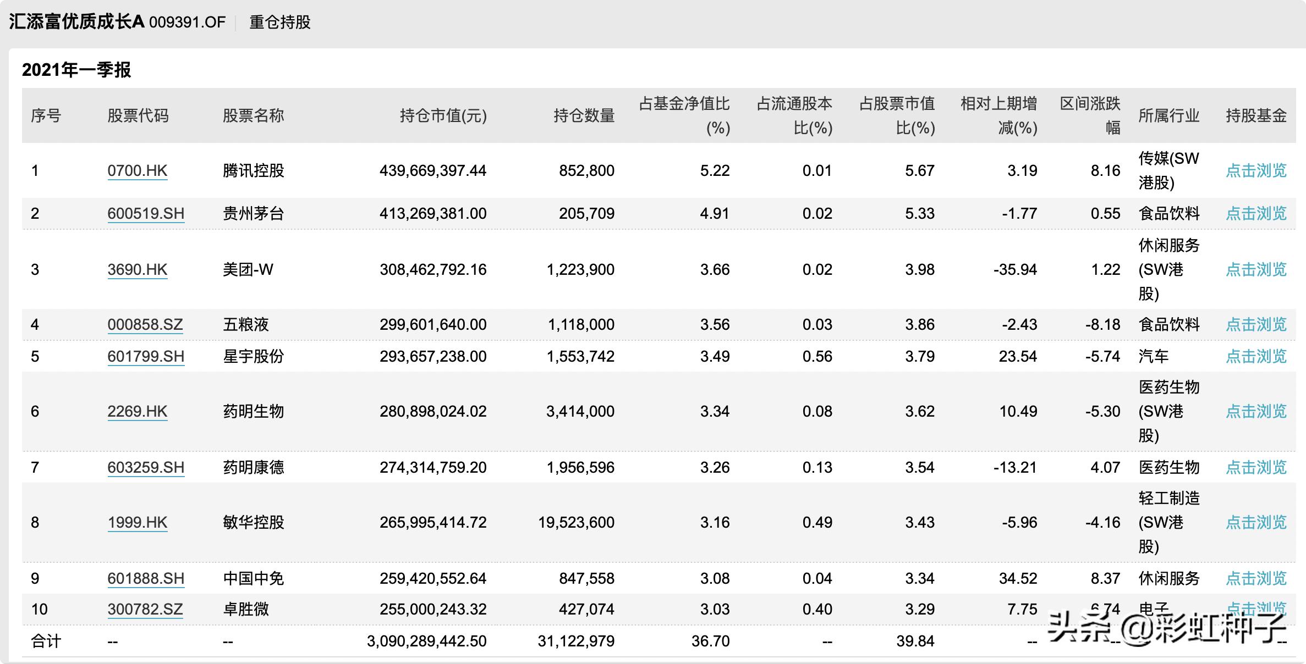Open the 0700.HK stock code link
The height and width of the screenshot is (664, 1306).
137,170
